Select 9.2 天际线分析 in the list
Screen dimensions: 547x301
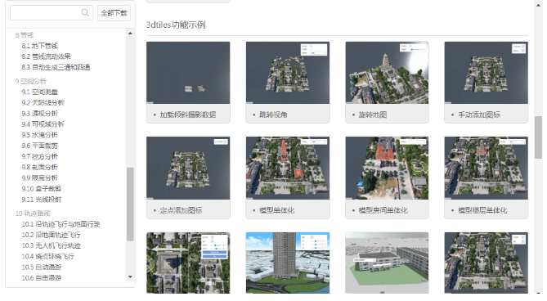(x=43, y=103)
